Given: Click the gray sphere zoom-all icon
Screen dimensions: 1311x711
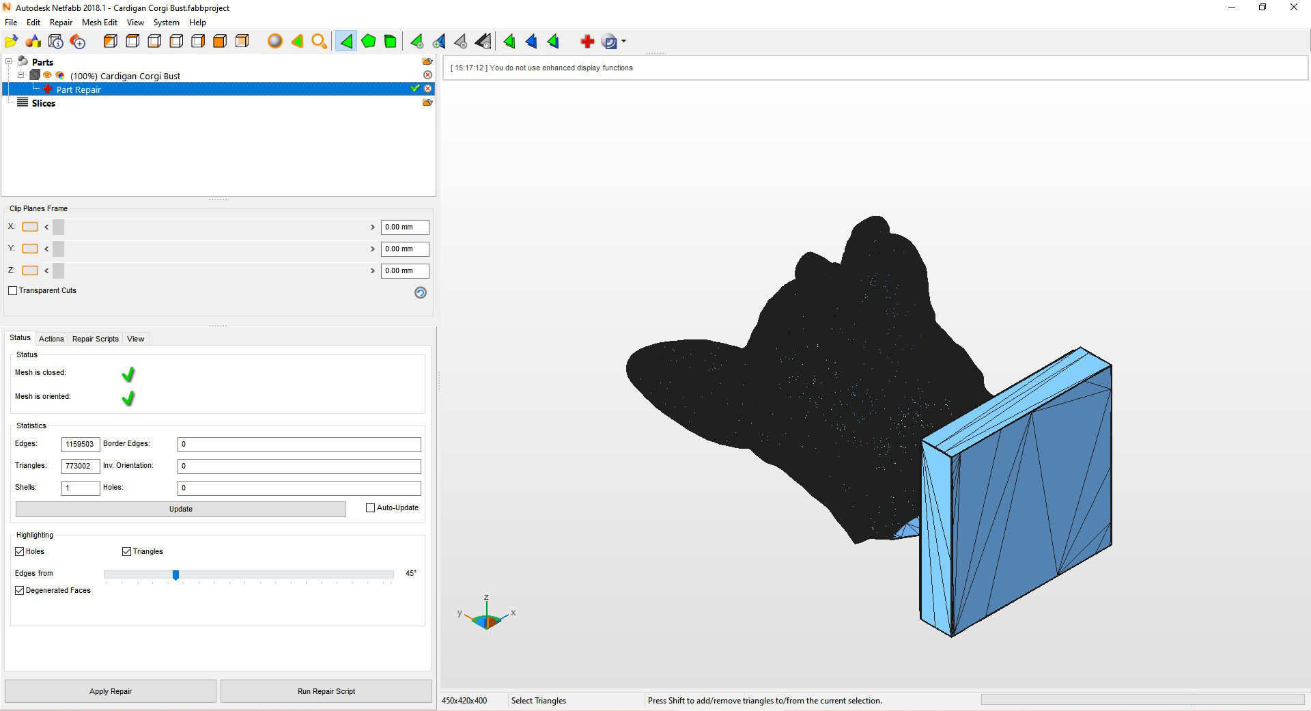Looking at the screenshot, I should (x=275, y=42).
